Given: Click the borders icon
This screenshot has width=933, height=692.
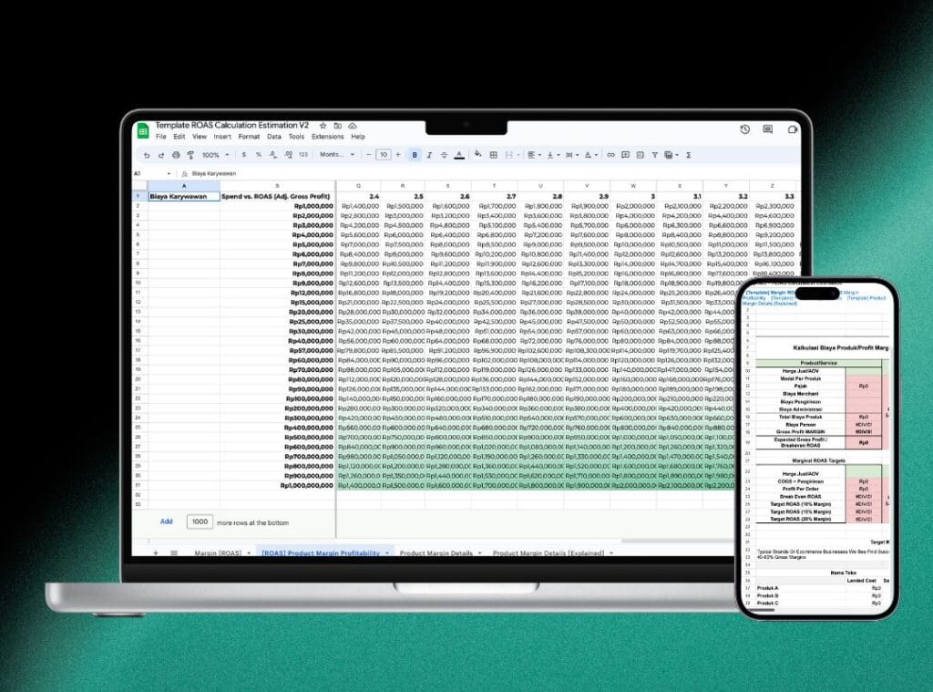Looking at the screenshot, I should click(494, 155).
